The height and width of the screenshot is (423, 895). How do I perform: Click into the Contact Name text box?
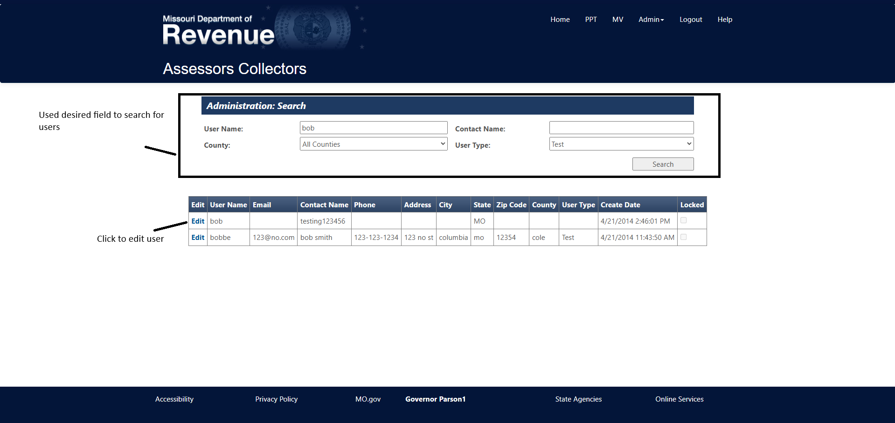[x=621, y=128]
